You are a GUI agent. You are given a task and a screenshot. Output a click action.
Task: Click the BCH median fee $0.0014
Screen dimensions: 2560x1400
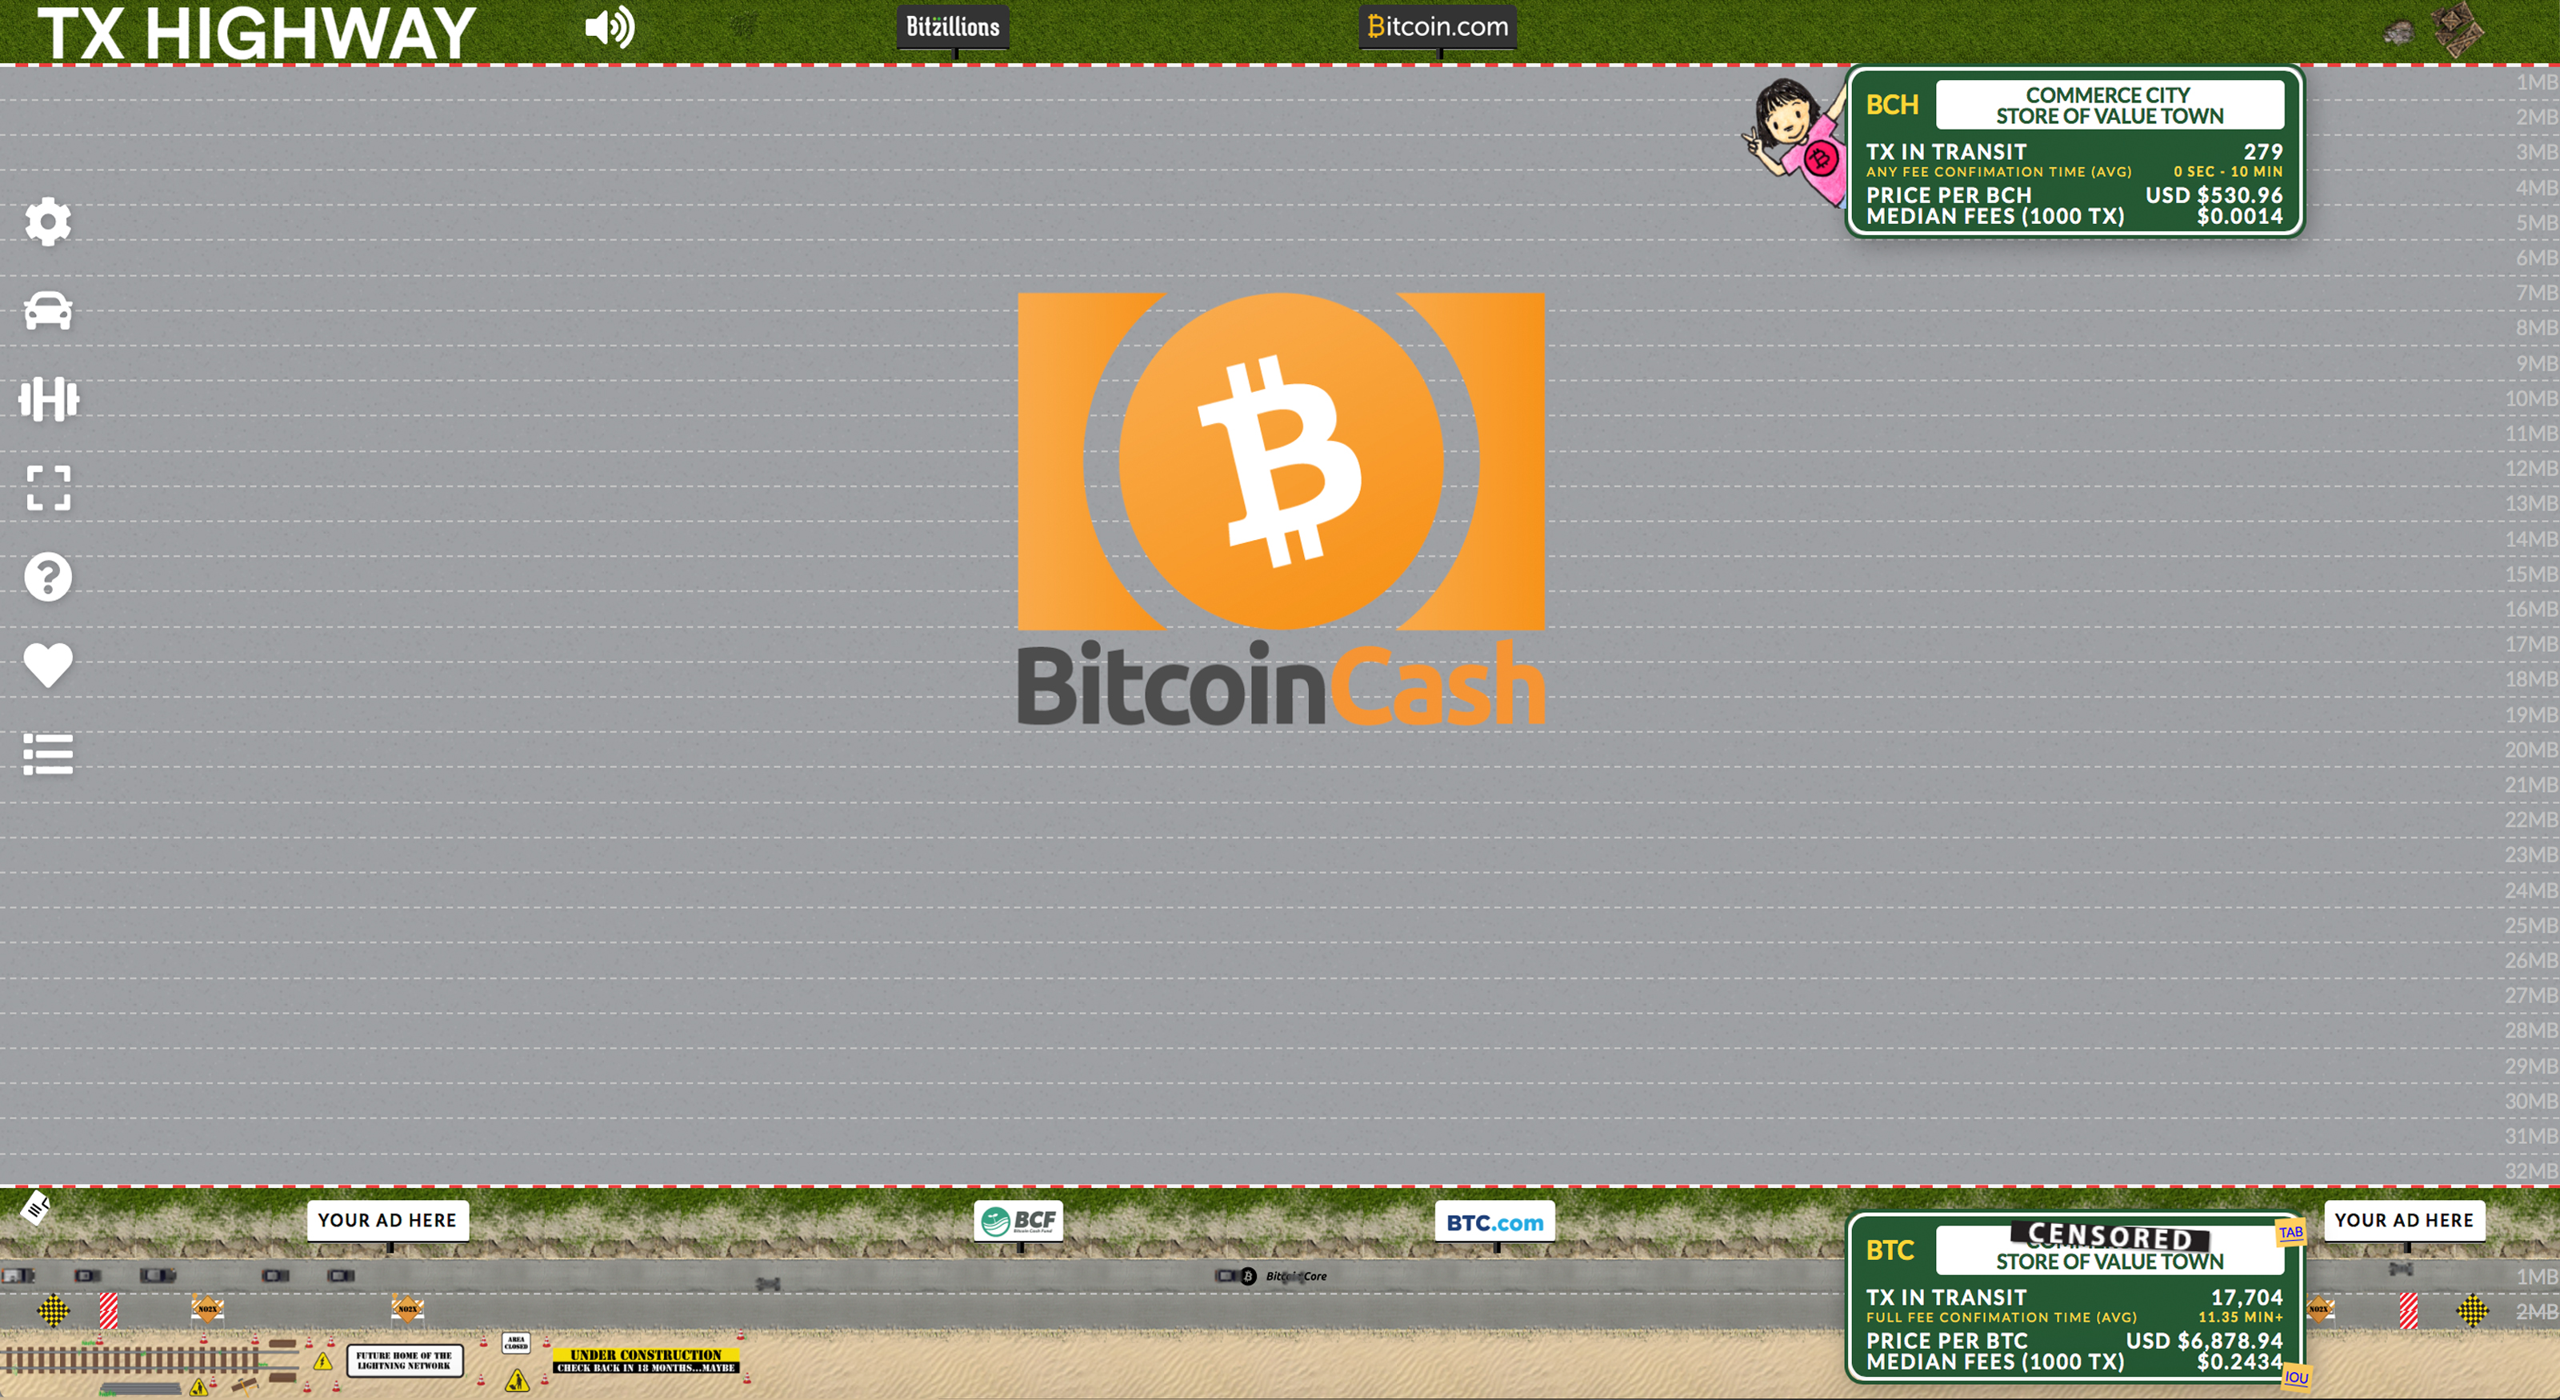point(2239,217)
